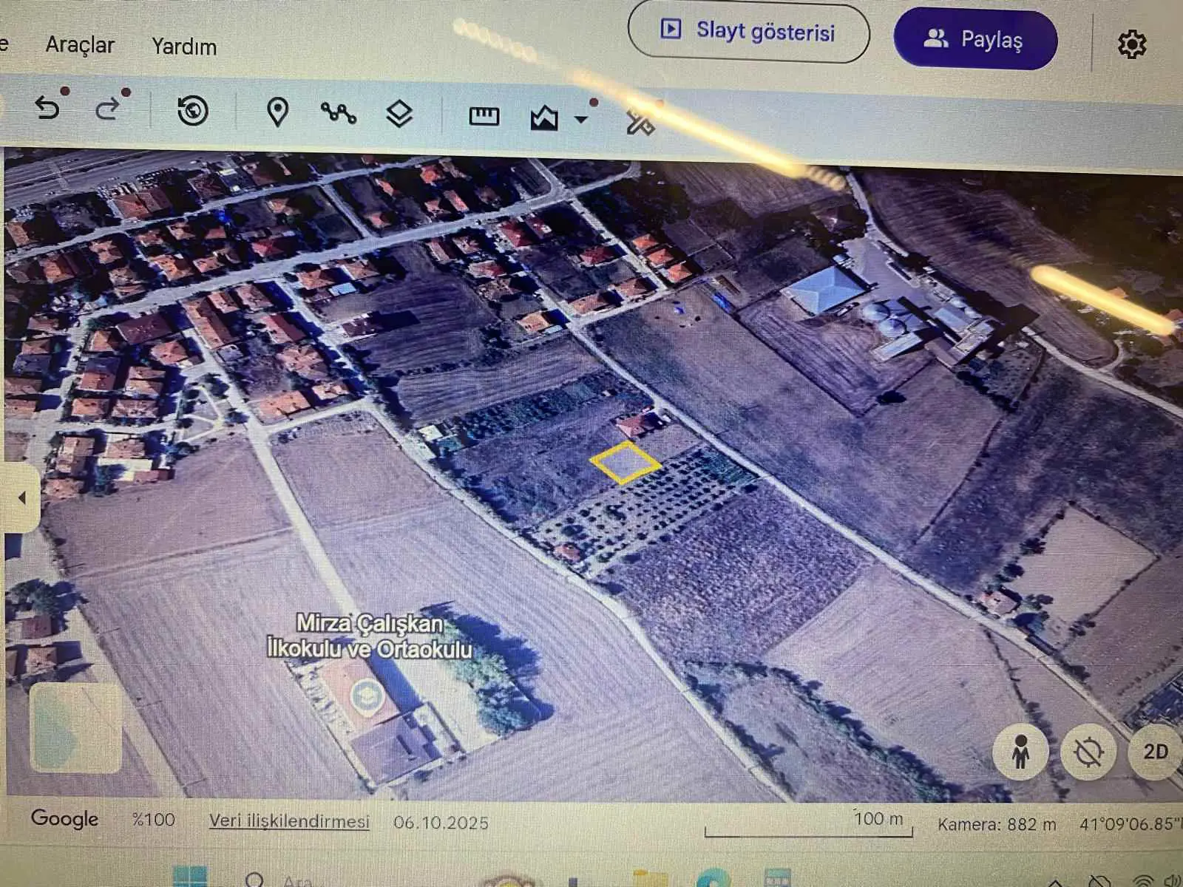Click the %100 zoom value
1183x887 pixels.
(154, 820)
